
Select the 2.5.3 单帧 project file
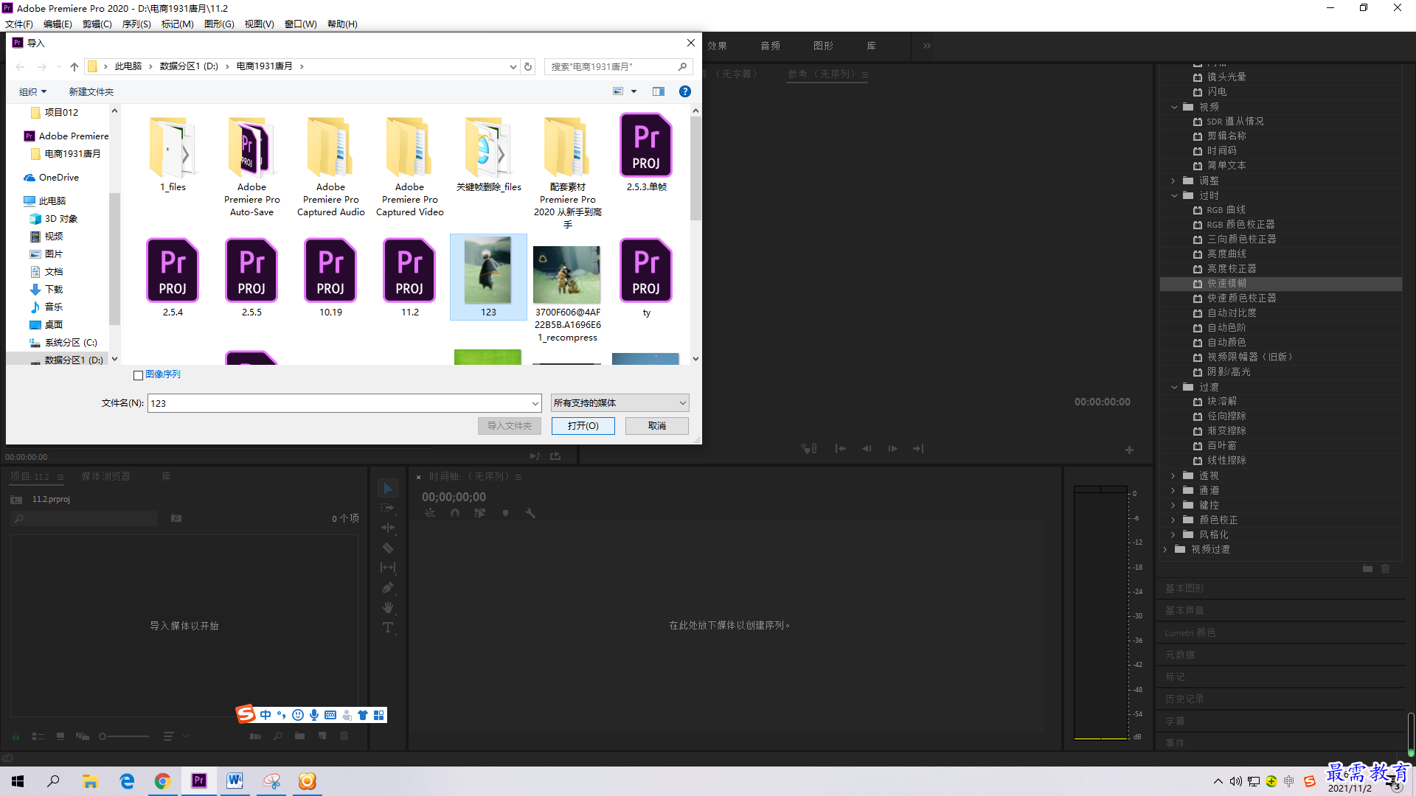click(646, 153)
